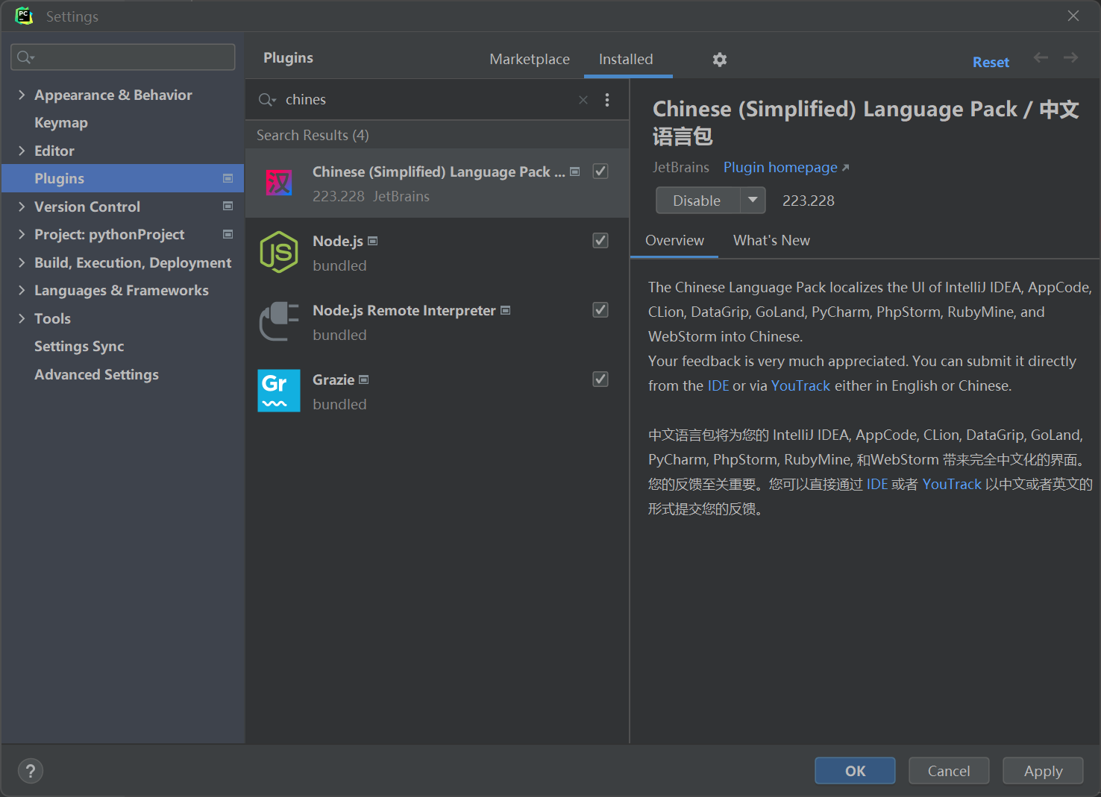Image resolution: width=1101 pixels, height=797 pixels.
Task: Go forward with the right arrow
Action: coord(1070,57)
